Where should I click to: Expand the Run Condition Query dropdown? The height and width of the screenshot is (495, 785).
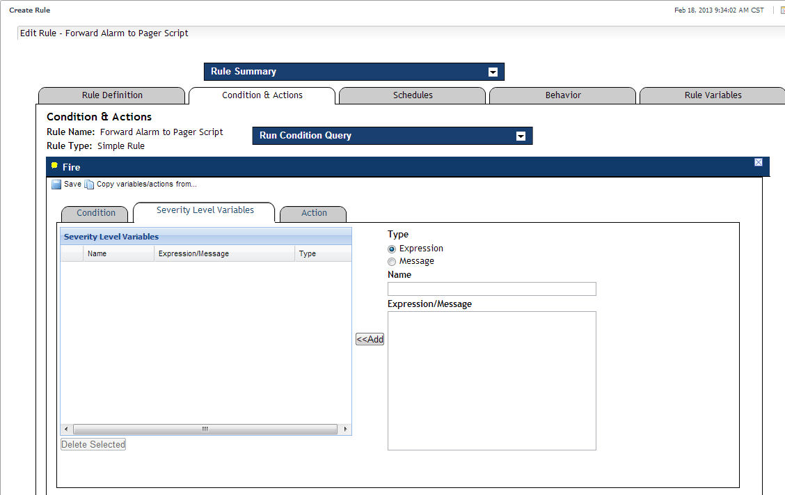click(521, 136)
